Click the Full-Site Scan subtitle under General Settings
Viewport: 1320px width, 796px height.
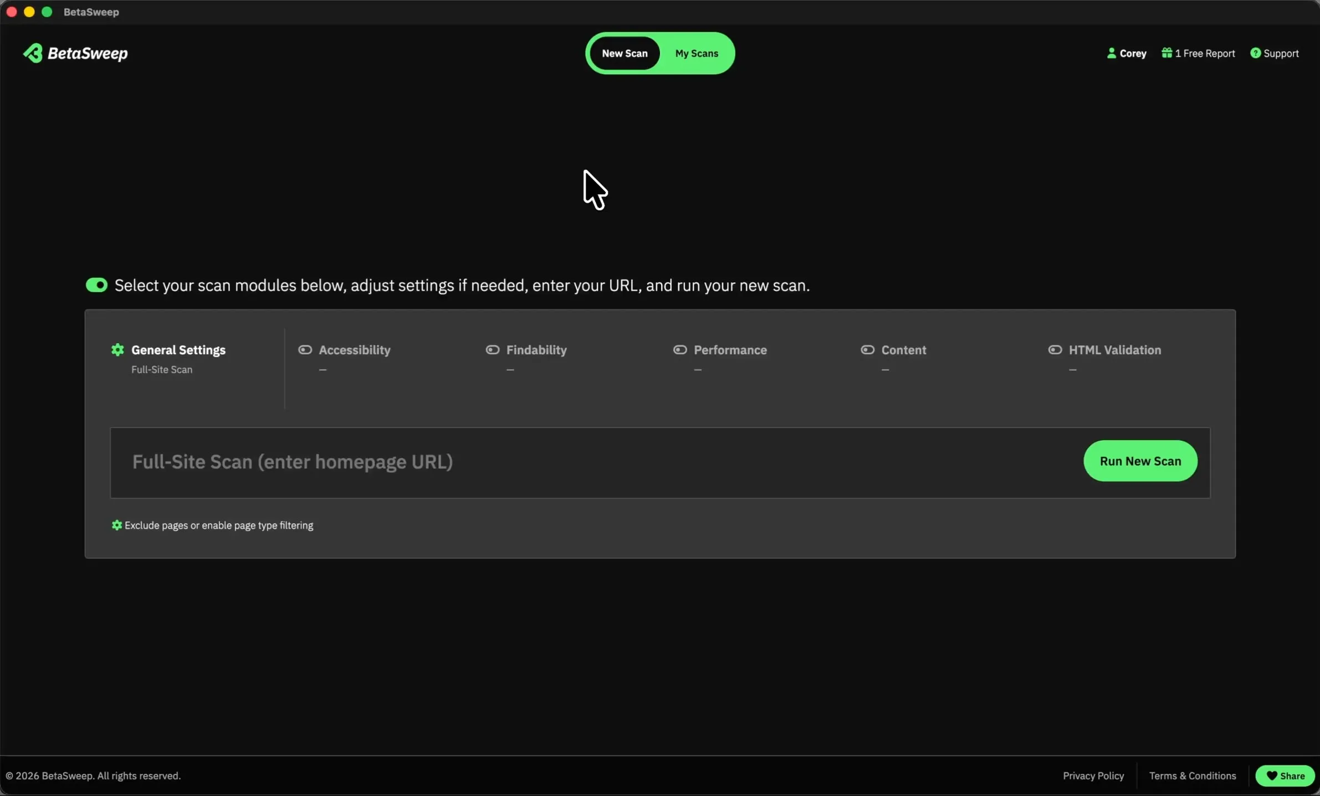click(x=162, y=370)
